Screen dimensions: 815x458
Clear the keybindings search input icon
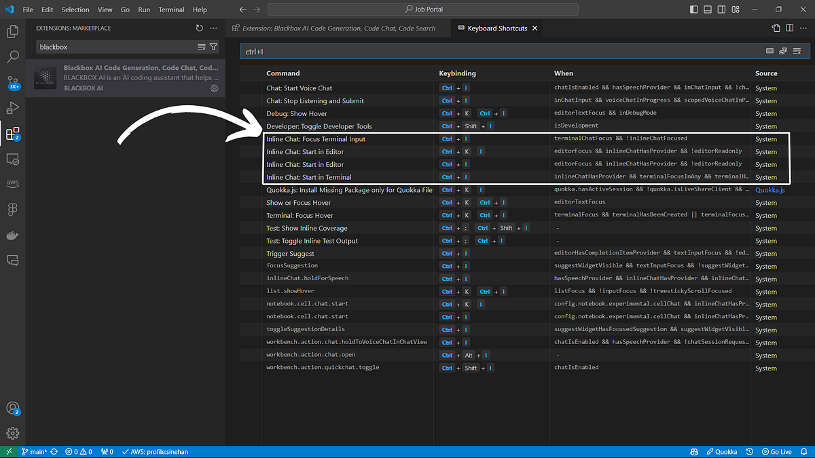click(797, 51)
